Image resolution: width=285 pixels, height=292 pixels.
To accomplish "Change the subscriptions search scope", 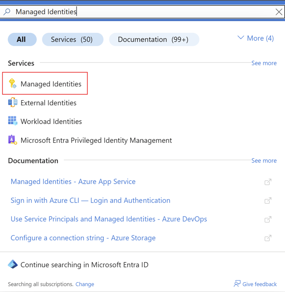I will (x=85, y=284).
